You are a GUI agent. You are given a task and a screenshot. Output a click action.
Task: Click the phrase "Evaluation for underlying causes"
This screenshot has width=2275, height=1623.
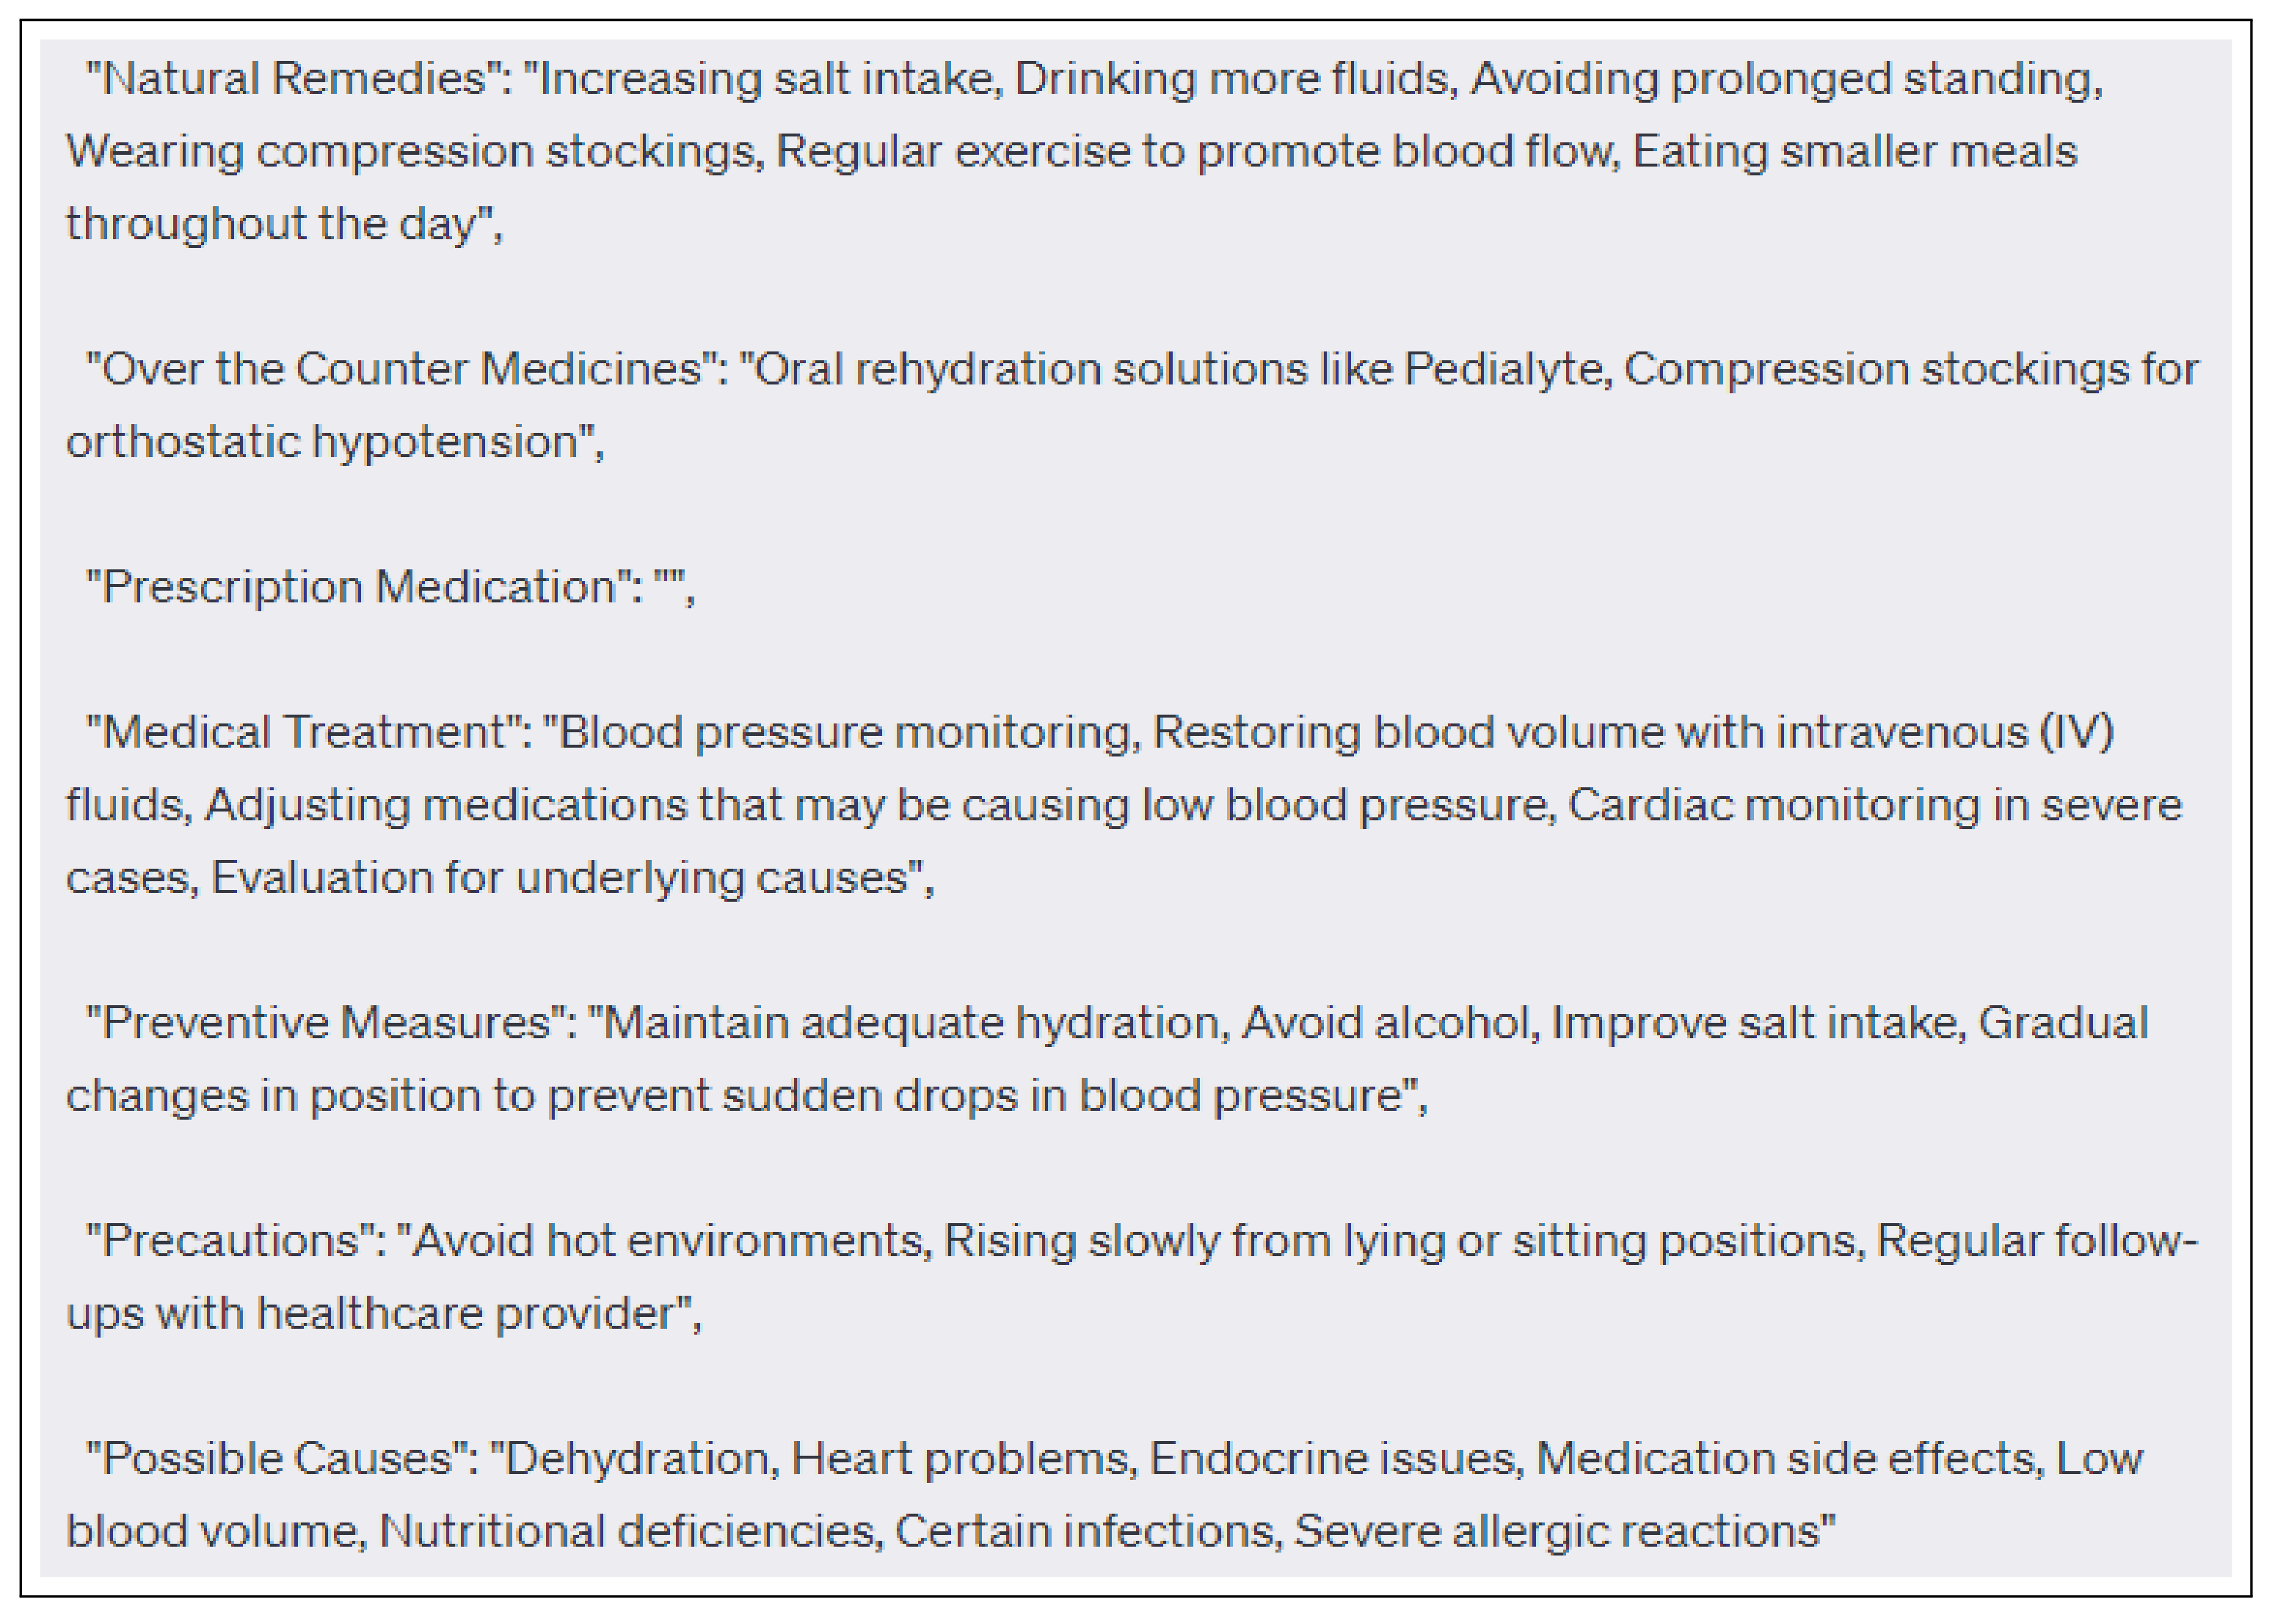[x=560, y=878]
